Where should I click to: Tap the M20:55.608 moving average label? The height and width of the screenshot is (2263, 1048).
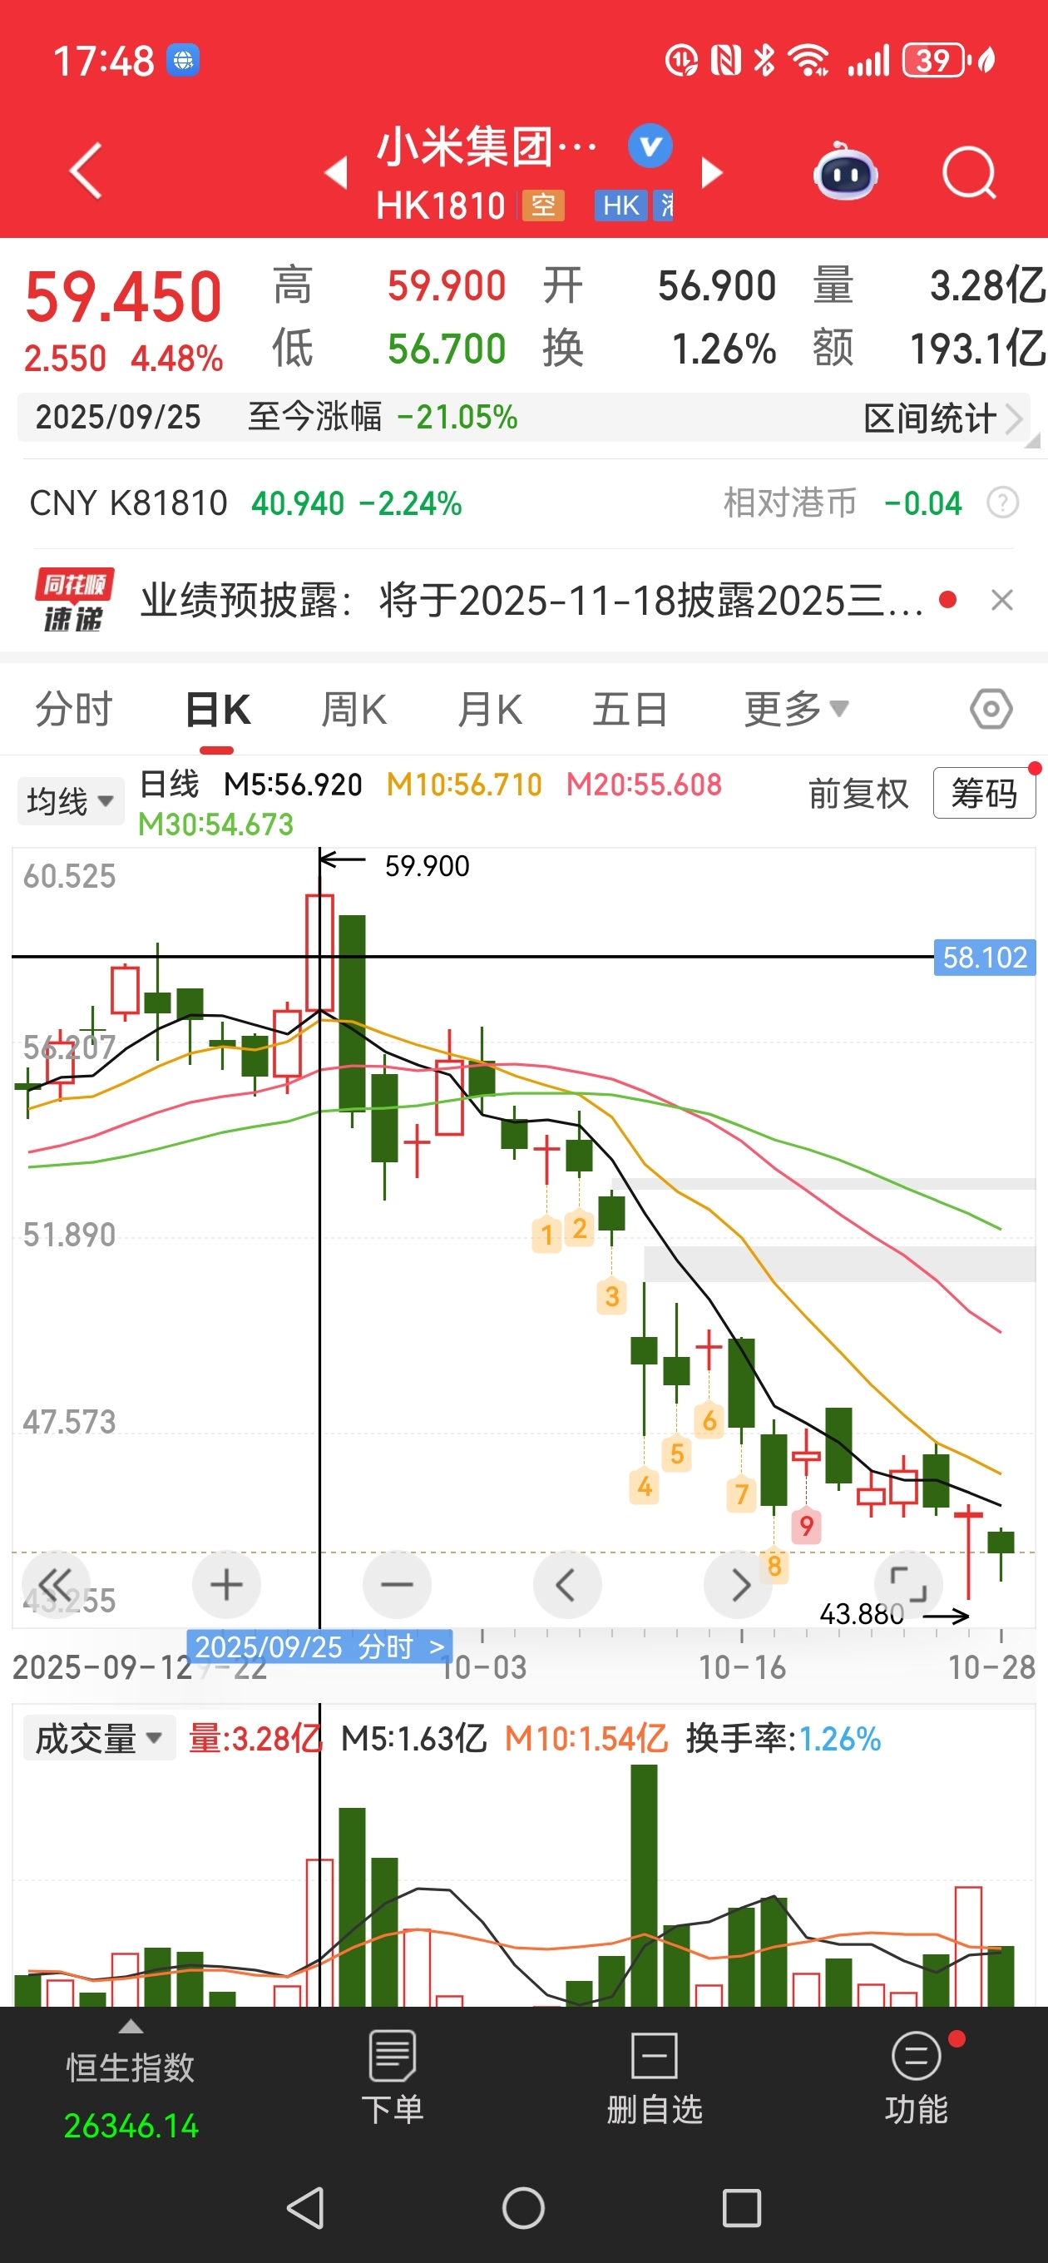[x=644, y=785]
